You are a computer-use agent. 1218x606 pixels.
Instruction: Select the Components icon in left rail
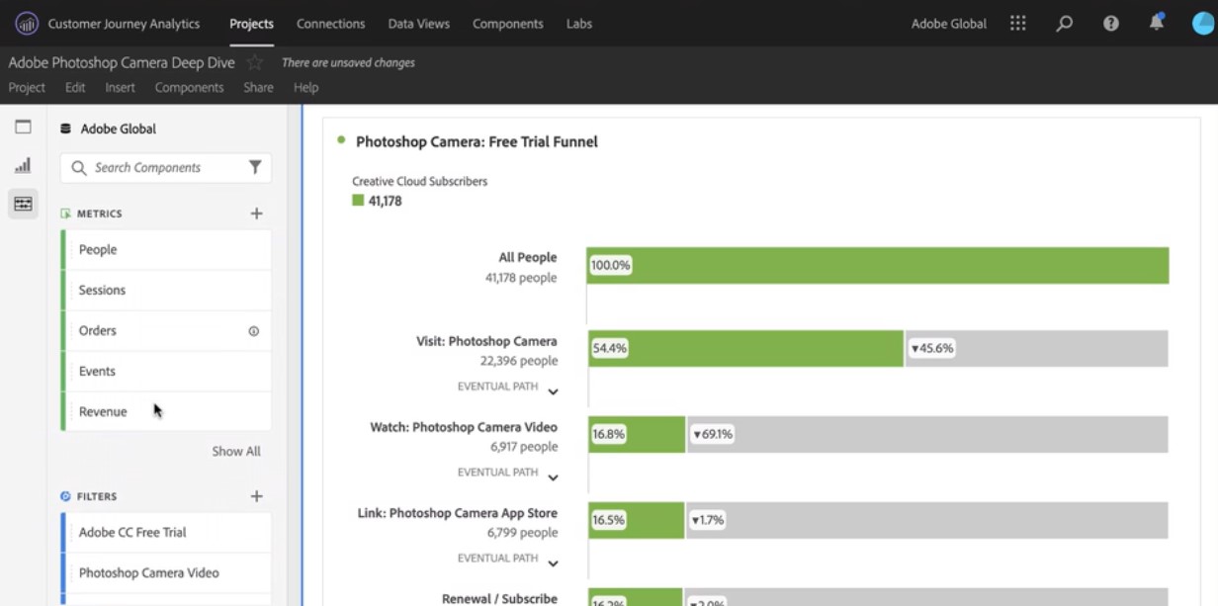click(x=23, y=204)
